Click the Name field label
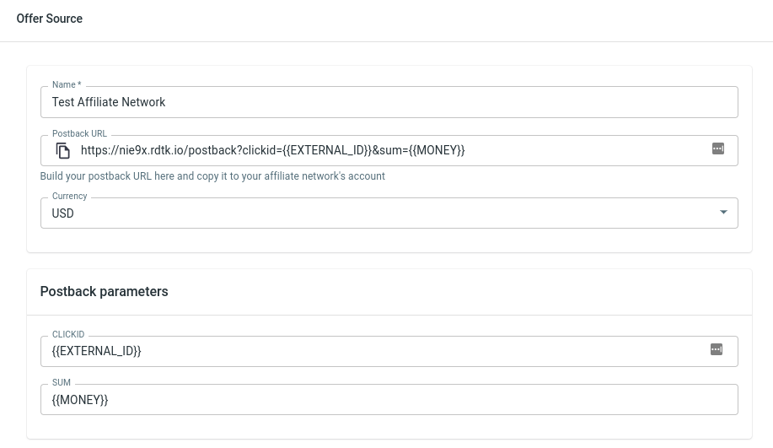This screenshot has width=773, height=448. tap(67, 84)
